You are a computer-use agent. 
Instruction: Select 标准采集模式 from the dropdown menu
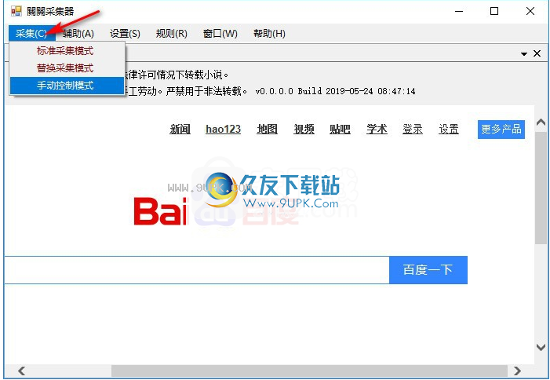[x=67, y=51]
